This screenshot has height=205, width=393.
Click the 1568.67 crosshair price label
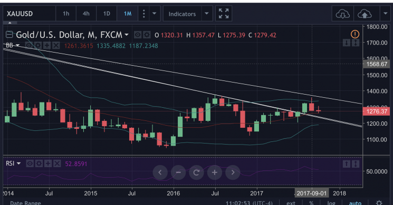pos(377,64)
